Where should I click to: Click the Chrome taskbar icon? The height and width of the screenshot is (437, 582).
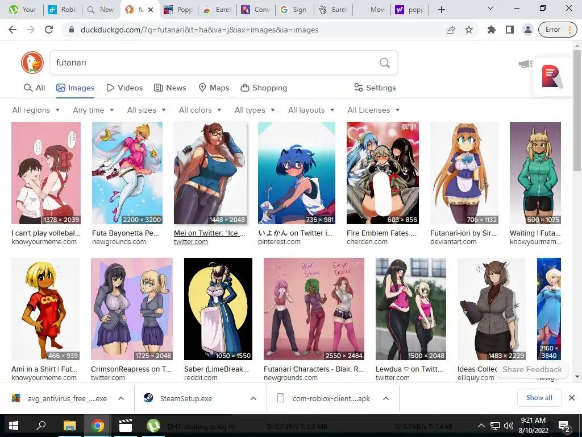point(97,426)
